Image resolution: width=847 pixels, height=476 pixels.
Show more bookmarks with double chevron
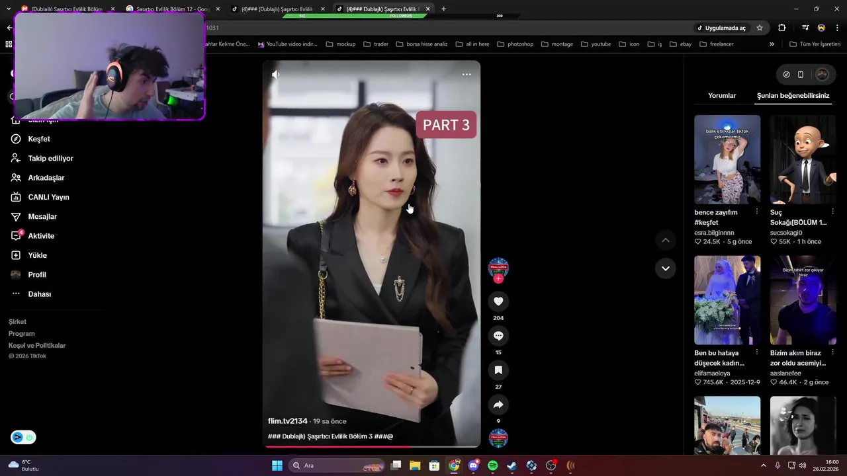coord(772,44)
